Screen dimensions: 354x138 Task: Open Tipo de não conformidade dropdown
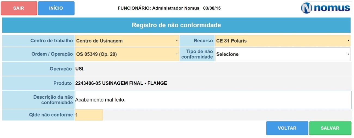pyautogui.click(x=283, y=54)
